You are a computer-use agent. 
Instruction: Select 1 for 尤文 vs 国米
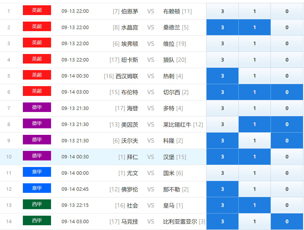tap(255, 173)
